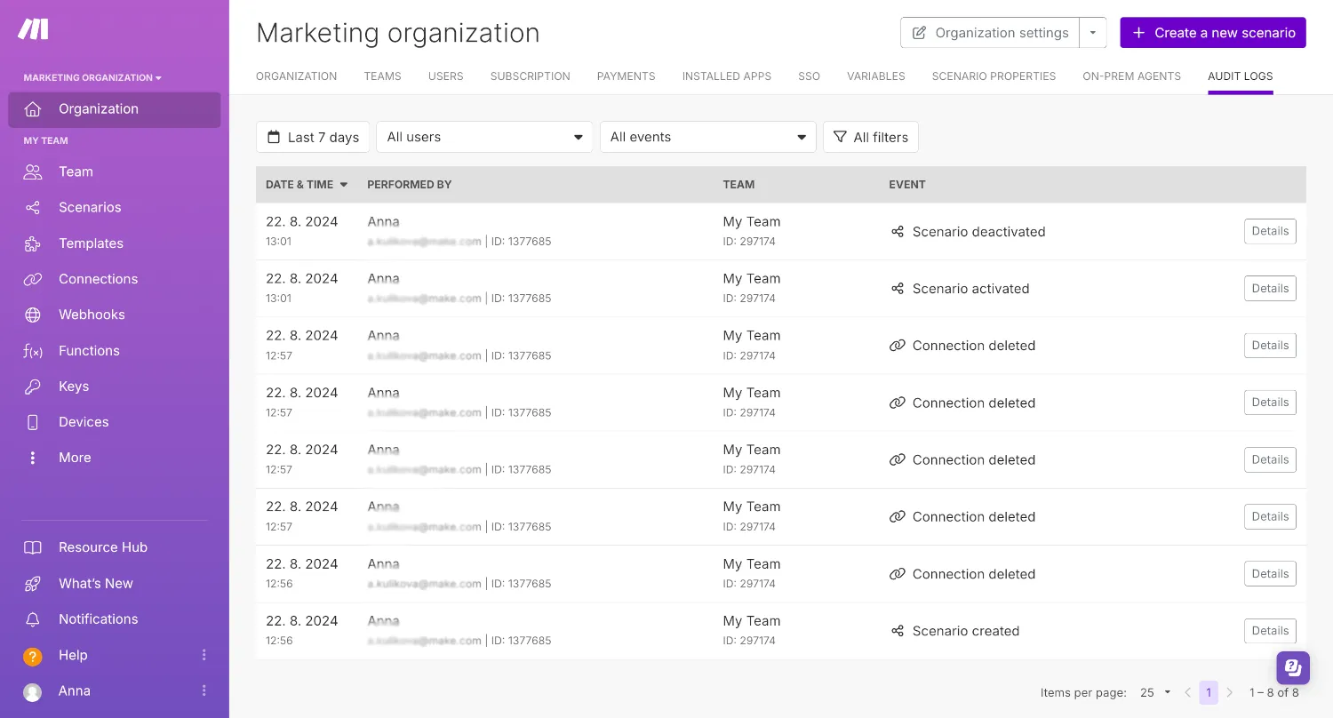Switch to the On-Prem Agents tab

coord(1132,76)
